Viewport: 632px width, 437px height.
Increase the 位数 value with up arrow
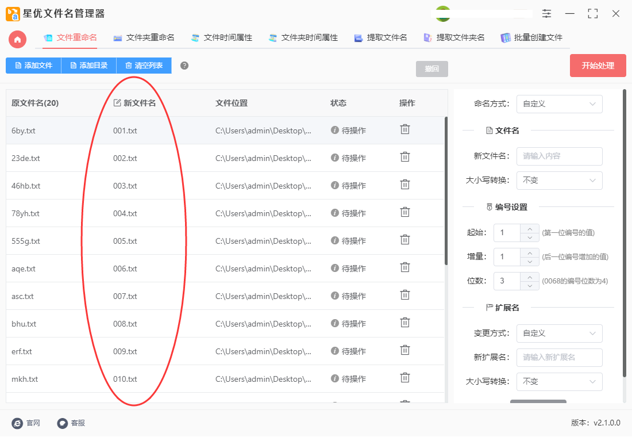(x=530, y=277)
